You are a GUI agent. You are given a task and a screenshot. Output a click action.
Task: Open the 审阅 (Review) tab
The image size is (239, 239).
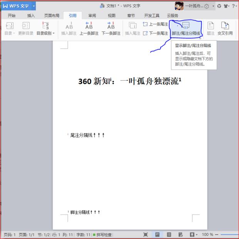coord(92,15)
